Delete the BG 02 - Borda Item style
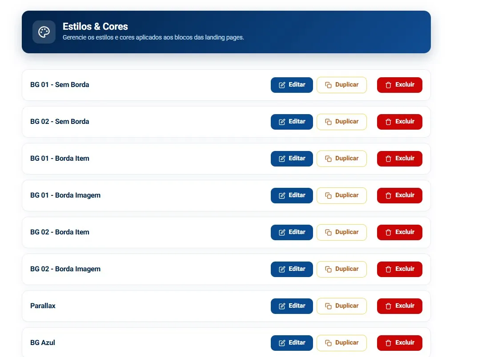 click(399, 232)
